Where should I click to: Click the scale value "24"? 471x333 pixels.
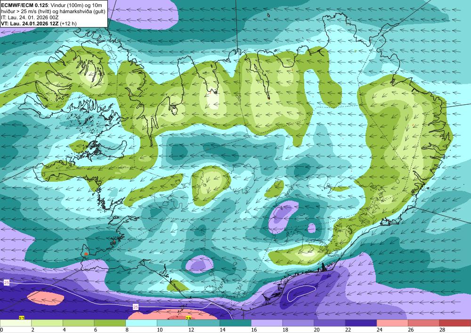(x=379, y=330)
